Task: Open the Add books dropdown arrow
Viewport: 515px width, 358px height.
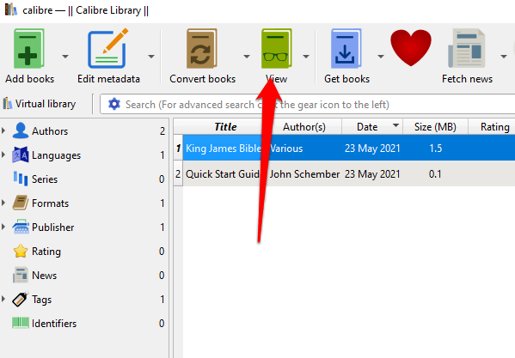Action: (65, 57)
